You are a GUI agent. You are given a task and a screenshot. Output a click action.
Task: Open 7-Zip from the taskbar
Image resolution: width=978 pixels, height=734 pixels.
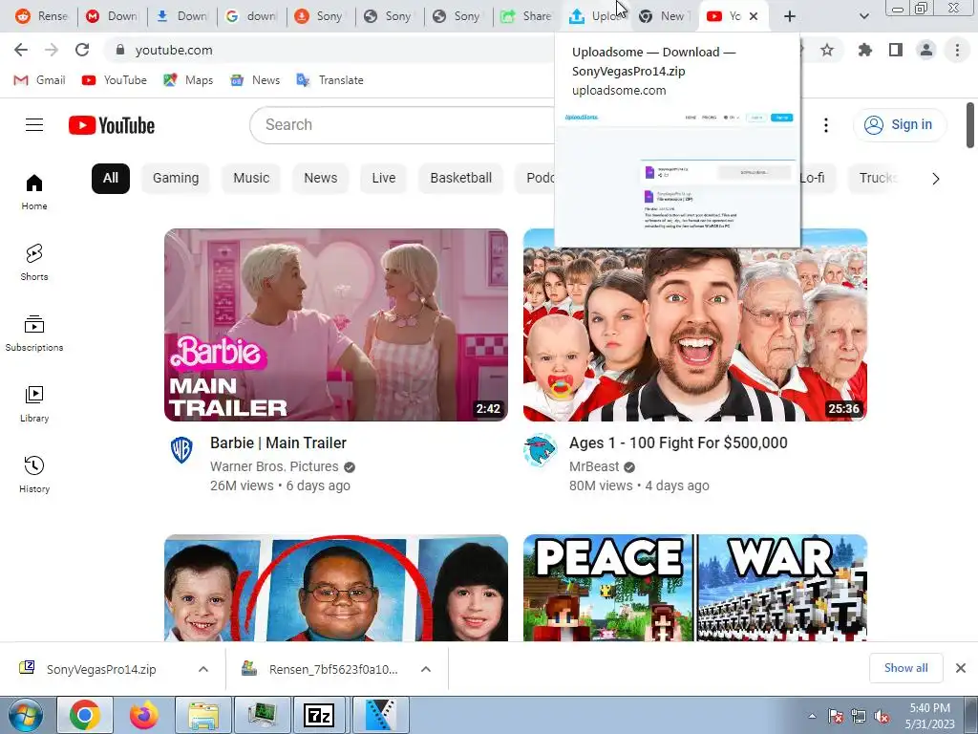click(319, 715)
